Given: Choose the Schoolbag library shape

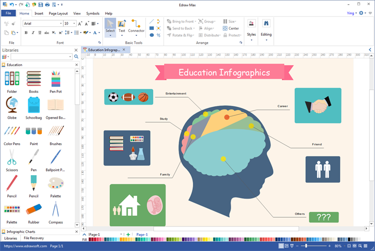Looking at the screenshot, I should 34,107.
